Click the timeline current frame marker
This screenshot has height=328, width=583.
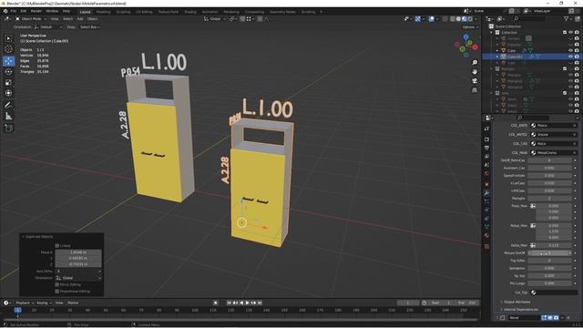click(x=17, y=310)
